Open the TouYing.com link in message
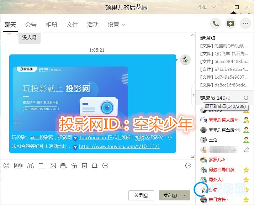 pos(93,137)
